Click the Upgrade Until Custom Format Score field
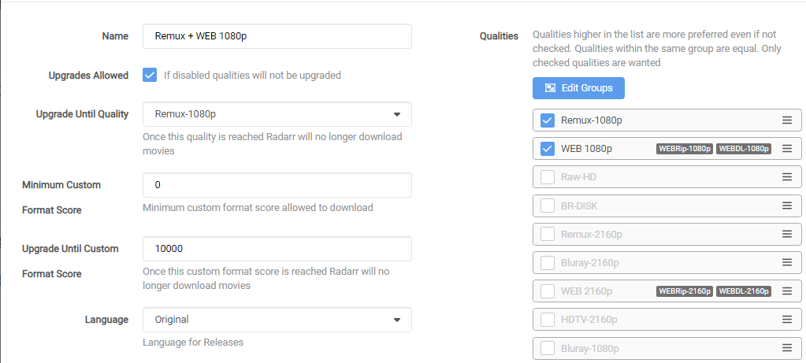Viewport: 806px width, 363px height. pyautogui.click(x=277, y=249)
